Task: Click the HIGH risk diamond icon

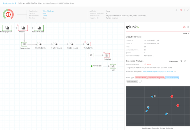Action: (145, 65)
